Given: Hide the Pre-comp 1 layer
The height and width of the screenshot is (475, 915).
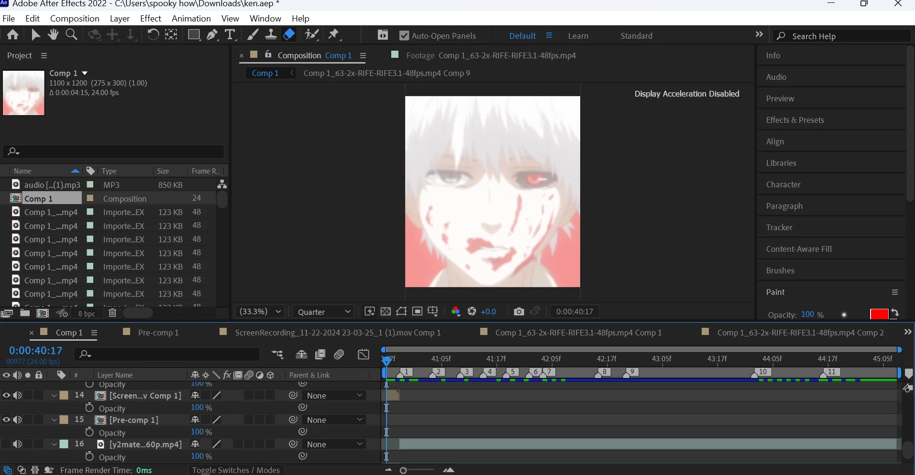Looking at the screenshot, I should 6,420.
